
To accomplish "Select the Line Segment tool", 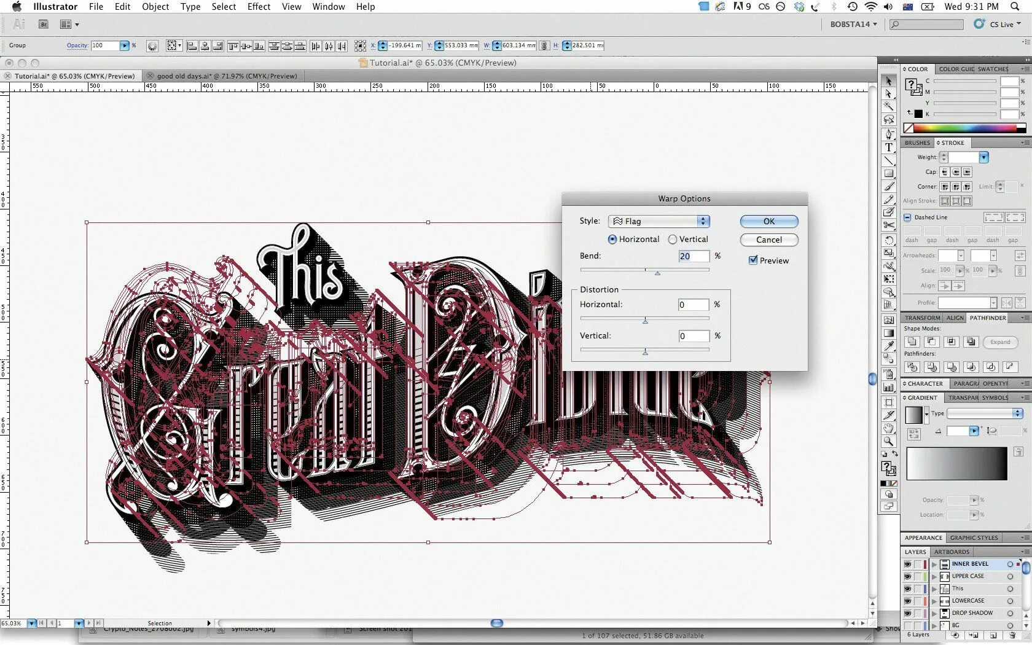I will click(x=888, y=160).
